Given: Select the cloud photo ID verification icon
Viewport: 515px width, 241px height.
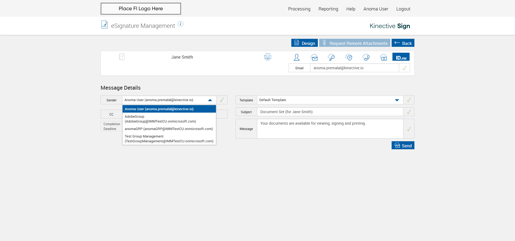Looking at the screenshot, I should pyautogui.click(x=383, y=57).
